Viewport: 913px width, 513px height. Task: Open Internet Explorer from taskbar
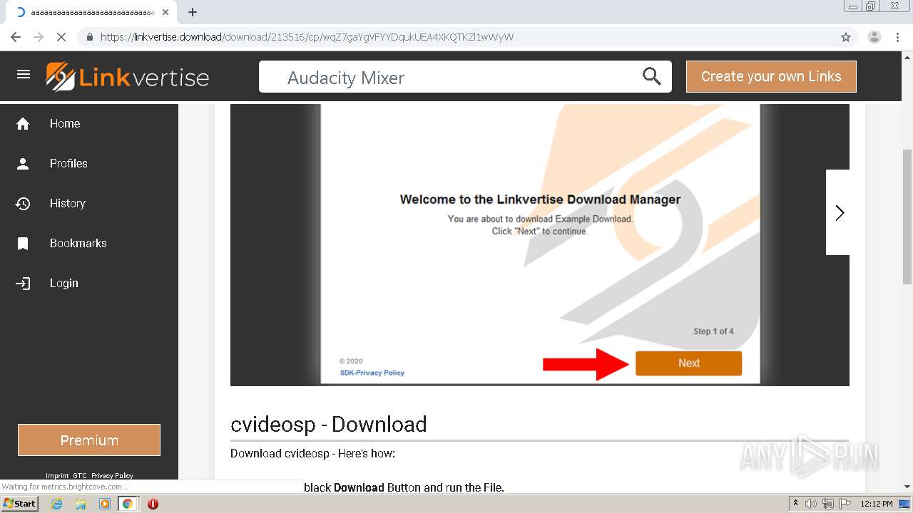click(57, 504)
